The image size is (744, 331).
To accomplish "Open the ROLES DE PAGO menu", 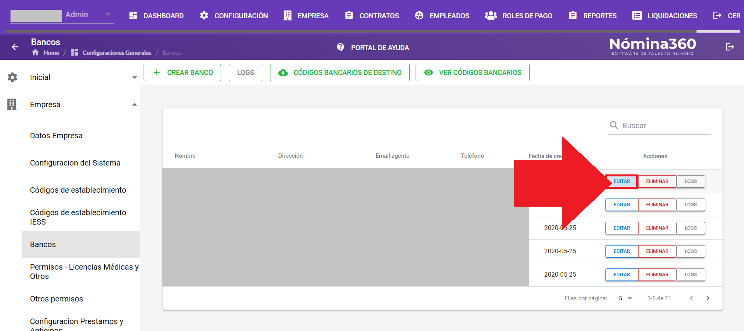I will (x=518, y=16).
